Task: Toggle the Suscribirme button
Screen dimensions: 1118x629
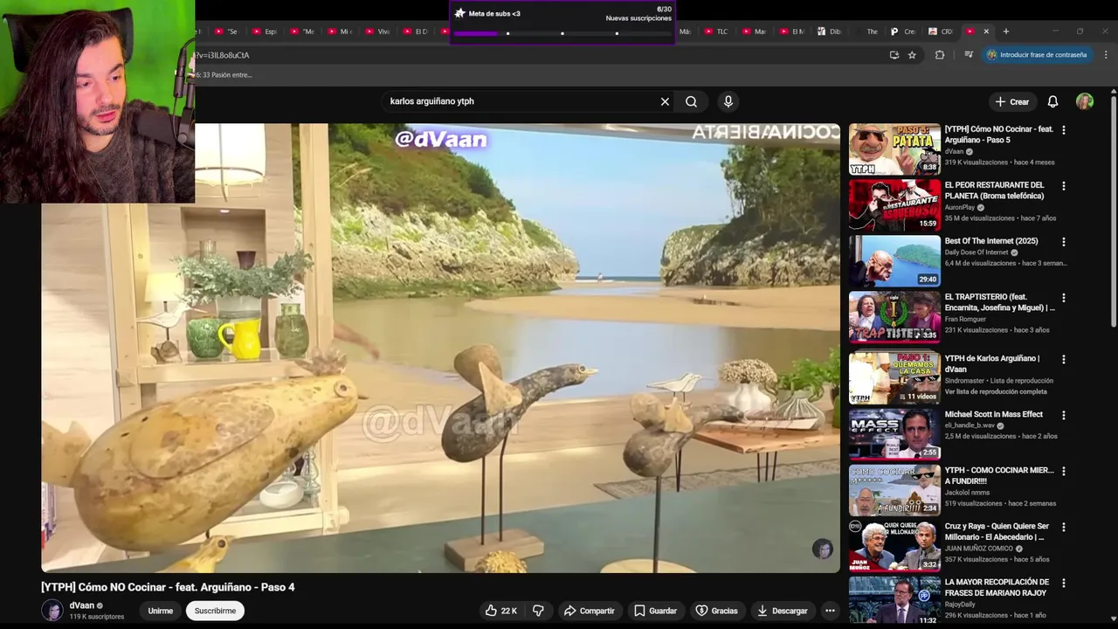Action: point(215,611)
